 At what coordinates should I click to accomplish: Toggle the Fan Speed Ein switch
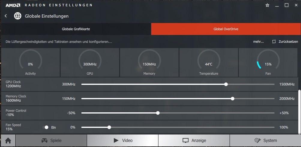[46, 127]
